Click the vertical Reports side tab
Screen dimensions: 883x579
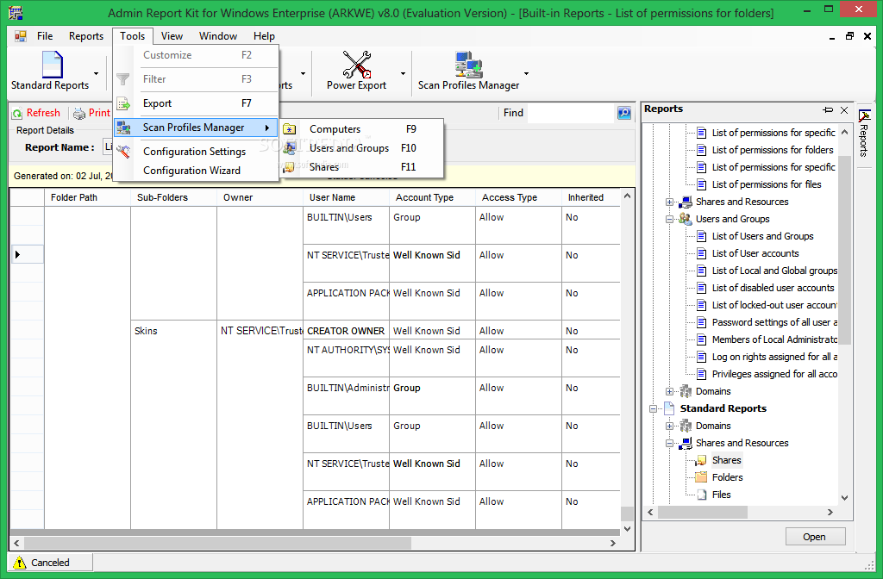click(864, 134)
